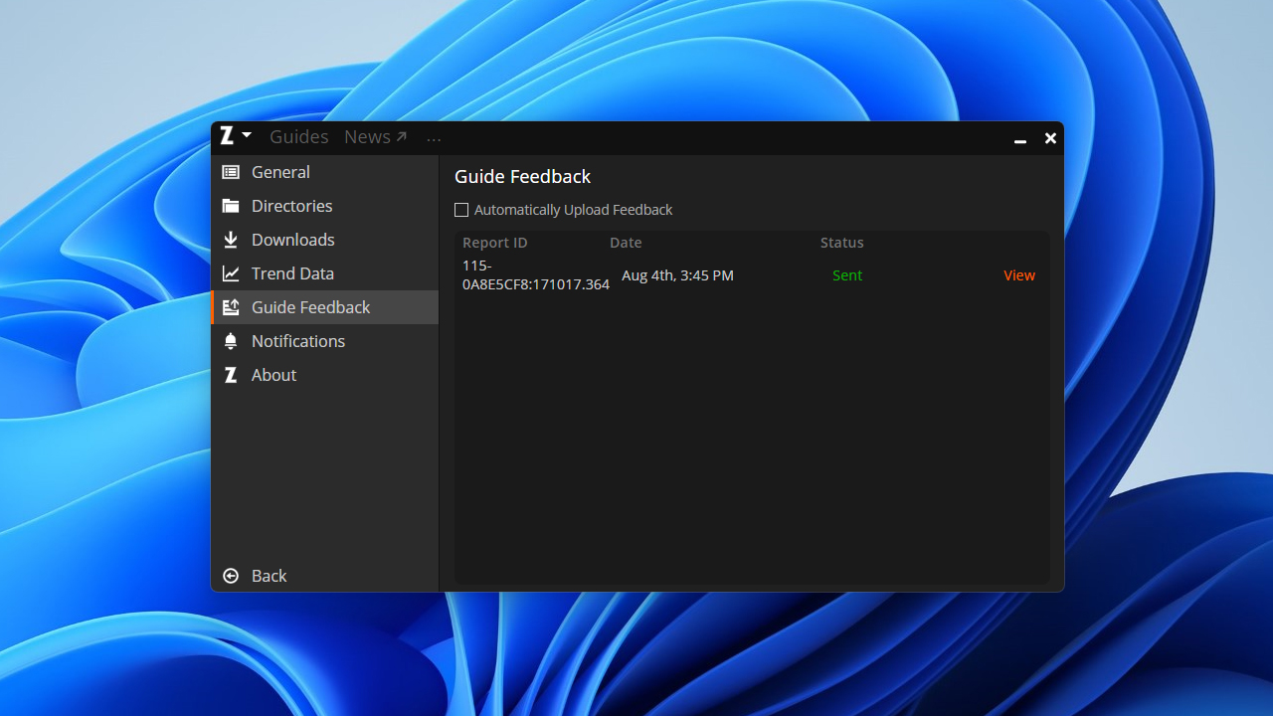Select the Guide Feedback upload icon
This screenshot has width=1273, height=716.
(x=231, y=307)
